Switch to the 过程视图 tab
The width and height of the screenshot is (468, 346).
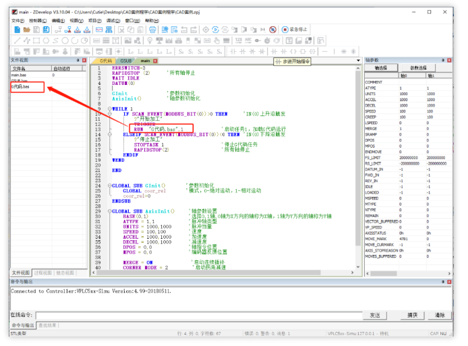[43, 273]
